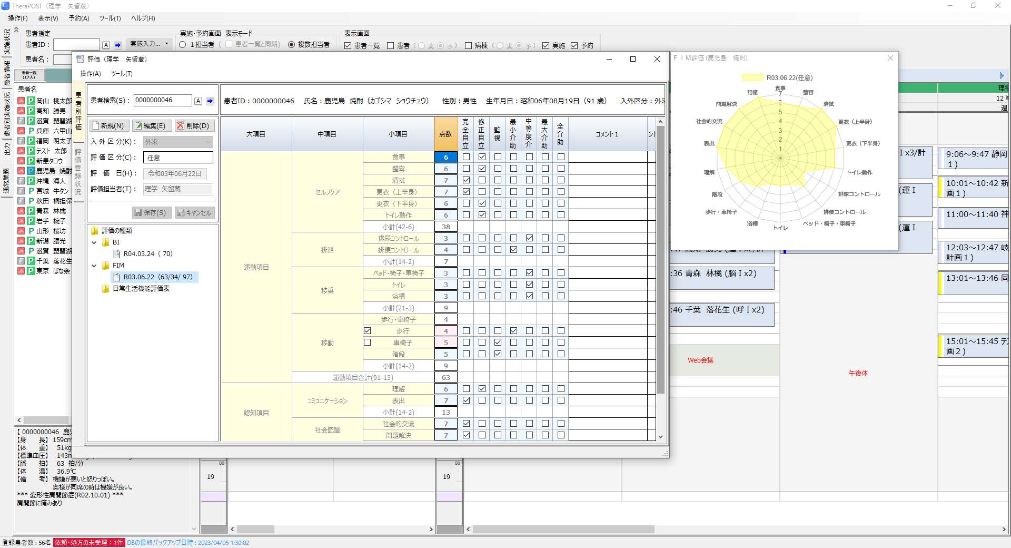Click the 削除(D) button
This screenshot has width=1011, height=548.
pyautogui.click(x=195, y=125)
